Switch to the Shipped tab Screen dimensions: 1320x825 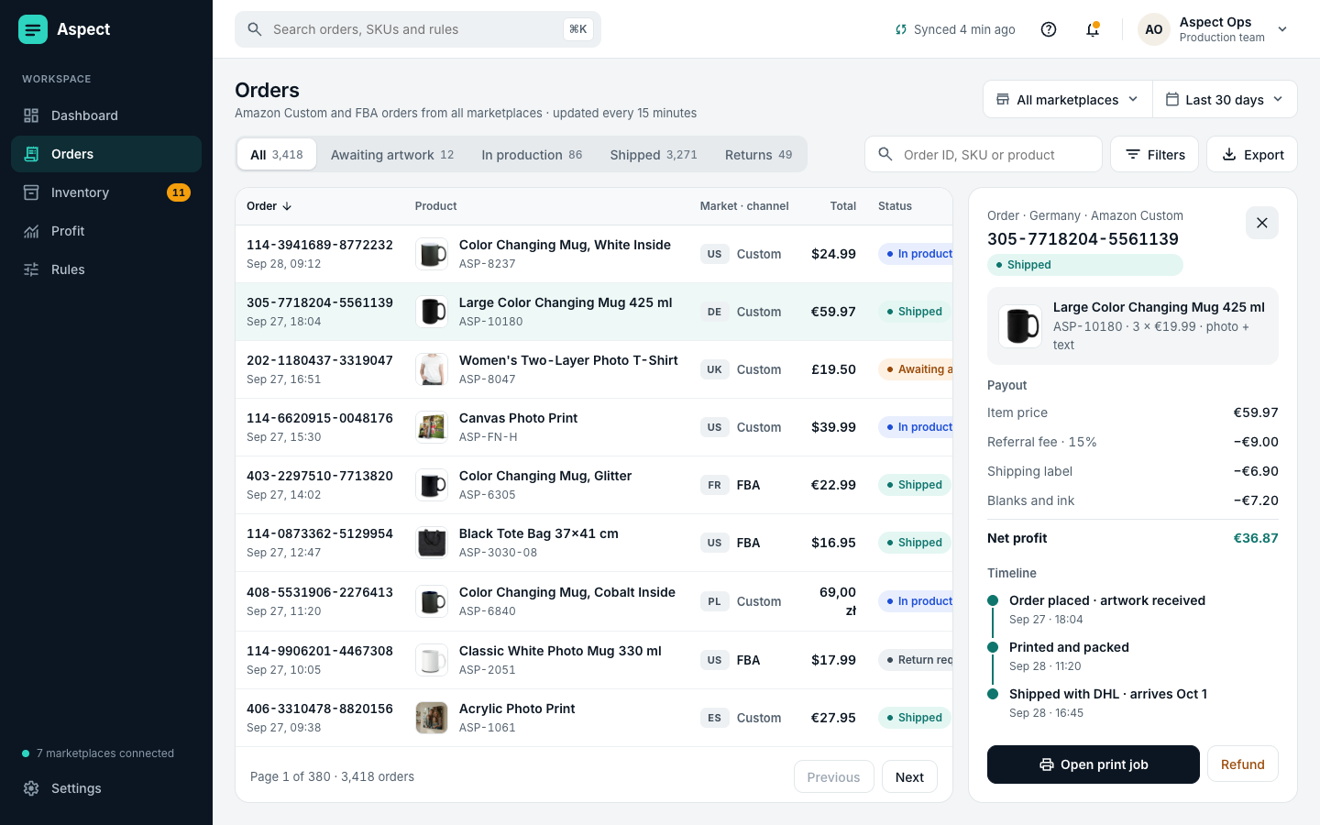(x=654, y=155)
